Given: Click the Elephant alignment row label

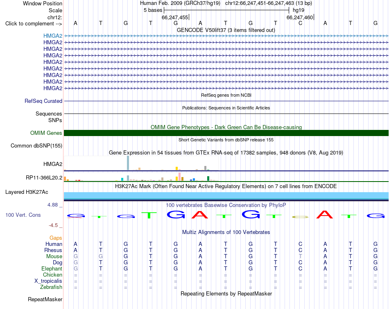Looking at the screenshot, I should (52, 268).
